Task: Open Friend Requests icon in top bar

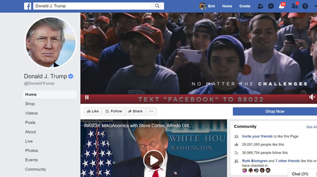Action: coord(260,6)
